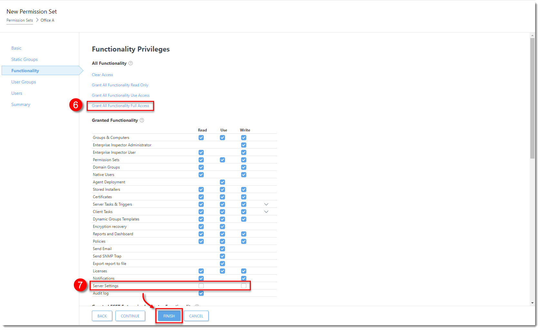Open the Basic section
Image resolution: width=540 pixels, height=330 pixels.
tap(16, 48)
